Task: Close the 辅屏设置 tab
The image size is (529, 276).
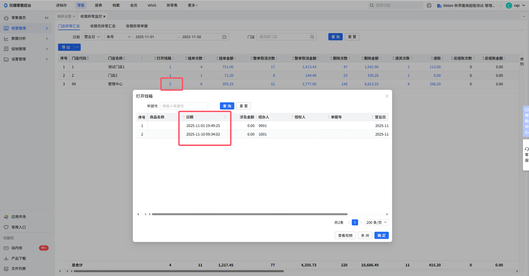Action: pos(74,17)
